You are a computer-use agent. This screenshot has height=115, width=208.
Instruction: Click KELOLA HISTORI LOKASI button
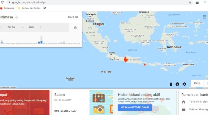coord(135,108)
